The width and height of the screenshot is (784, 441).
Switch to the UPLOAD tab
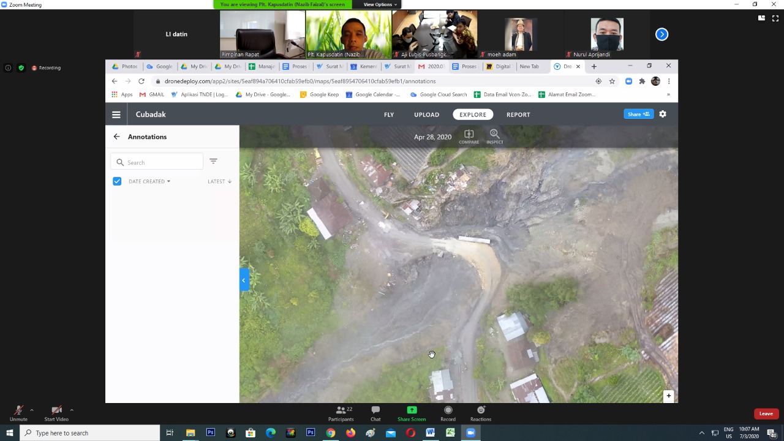pyautogui.click(x=426, y=115)
